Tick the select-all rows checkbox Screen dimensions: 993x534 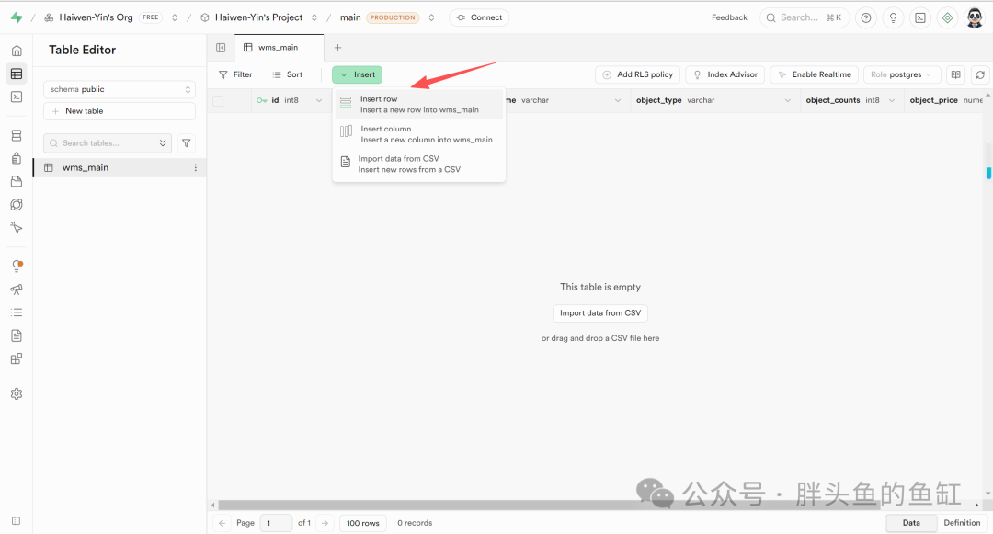[x=219, y=100]
